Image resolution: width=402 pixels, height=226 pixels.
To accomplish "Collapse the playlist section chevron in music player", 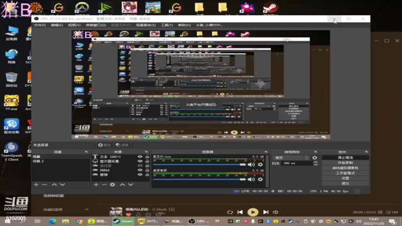I will [x=87, y=209].
